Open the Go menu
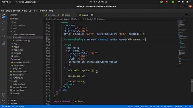The image size is (193, 108). [x=30, y=11]
